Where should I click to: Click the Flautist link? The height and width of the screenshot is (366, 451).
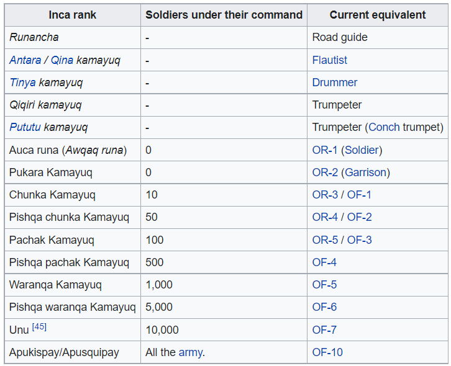pos(330,60)
